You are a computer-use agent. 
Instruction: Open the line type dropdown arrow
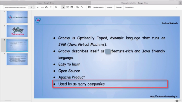85,7
